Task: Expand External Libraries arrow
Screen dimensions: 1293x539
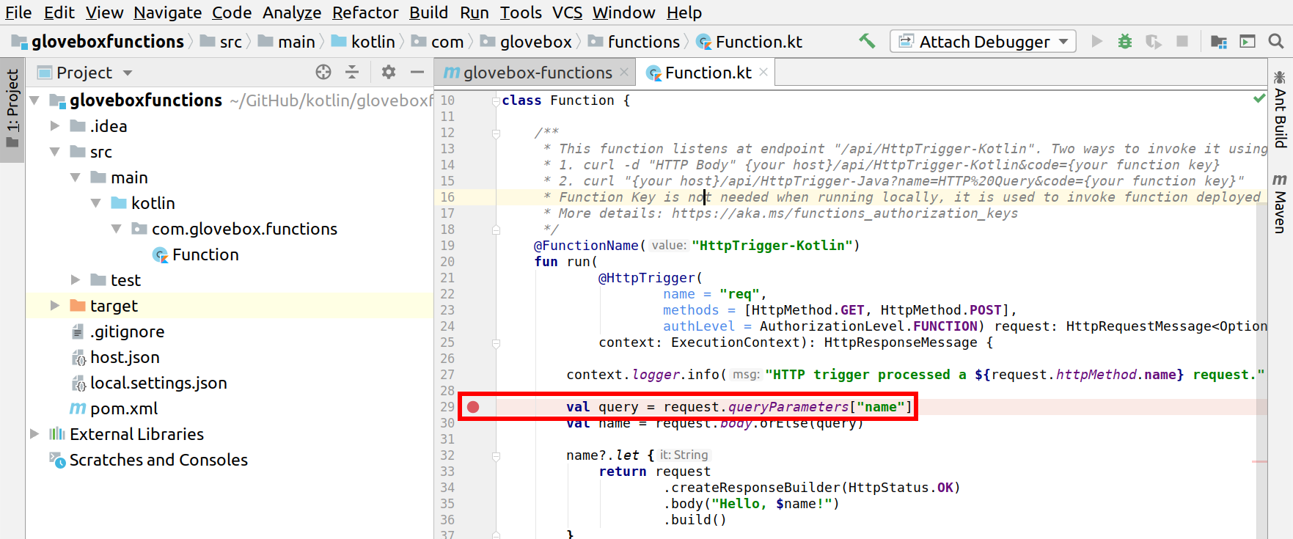Action: 34,434
